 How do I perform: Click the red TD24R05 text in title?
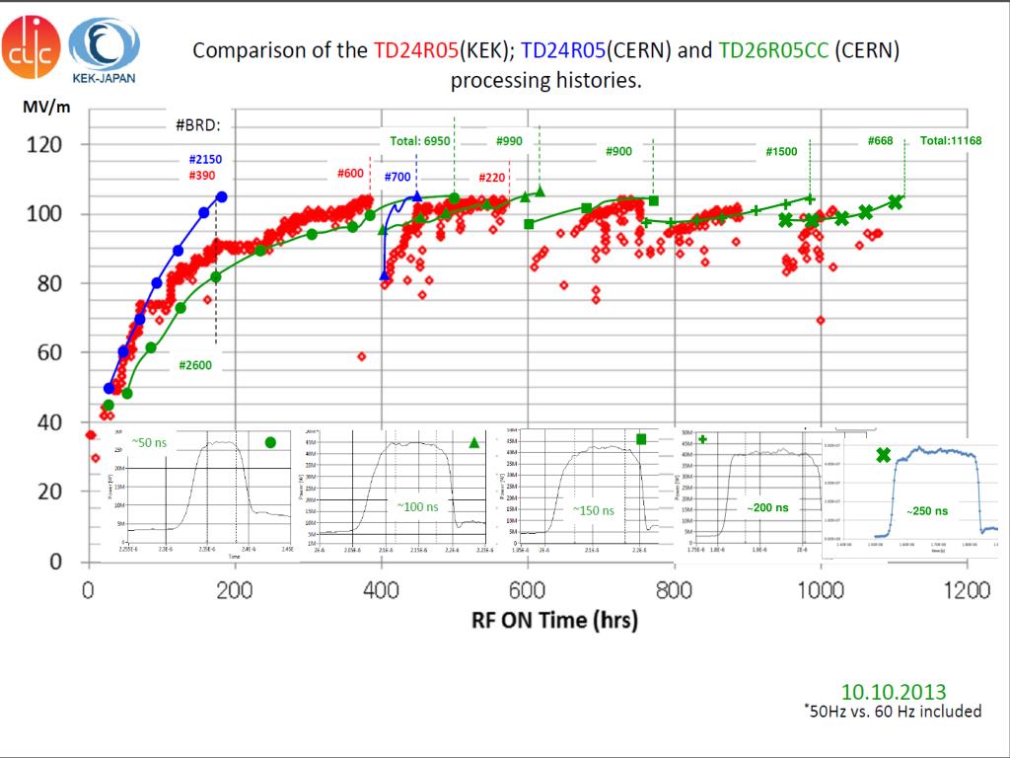pos(416,50)
